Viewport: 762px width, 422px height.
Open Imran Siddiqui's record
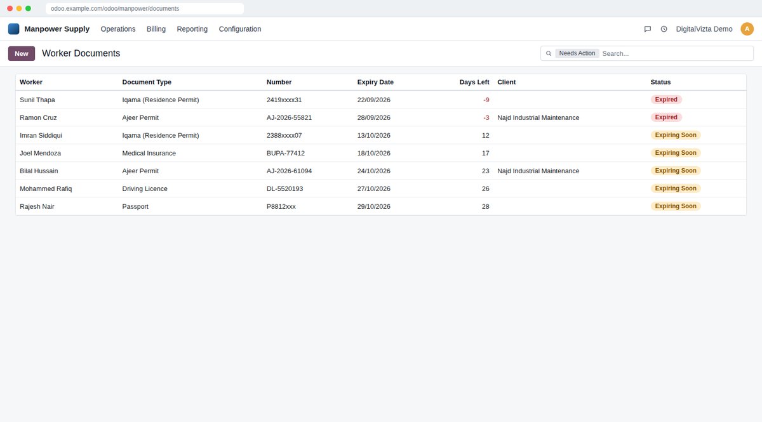pos(381,135)
